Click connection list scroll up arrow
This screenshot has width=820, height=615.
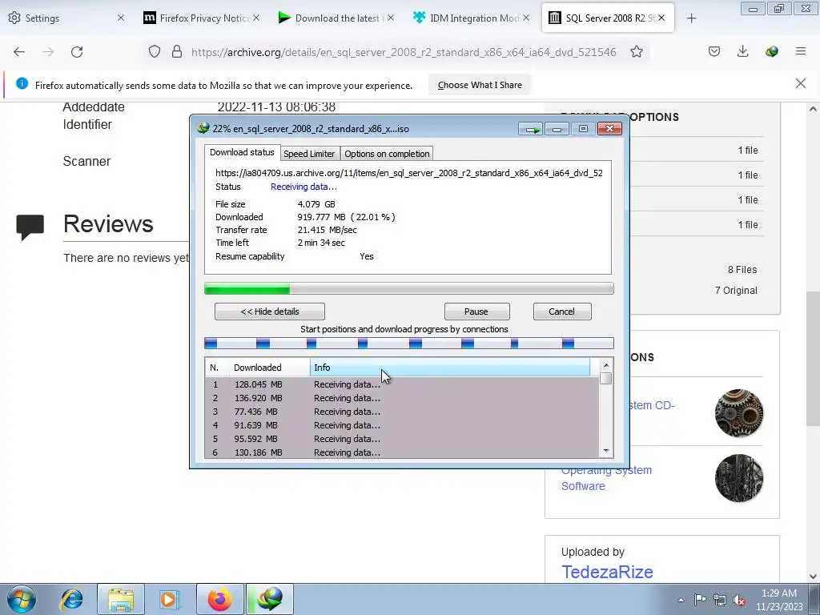click(606, 365)
